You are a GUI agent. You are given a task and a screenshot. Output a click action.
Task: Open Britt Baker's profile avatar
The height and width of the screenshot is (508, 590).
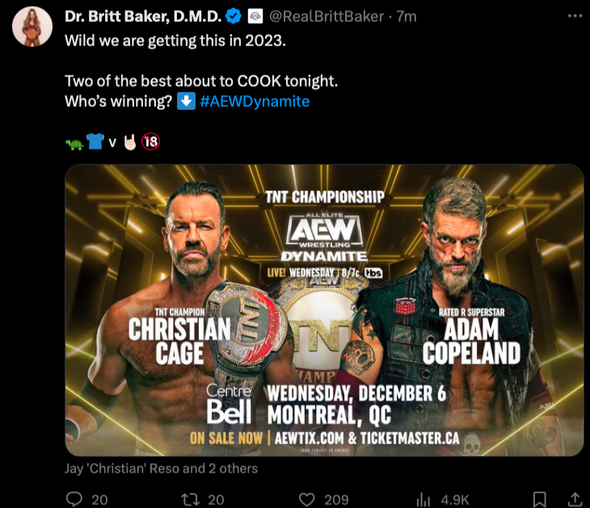[31, 30]
